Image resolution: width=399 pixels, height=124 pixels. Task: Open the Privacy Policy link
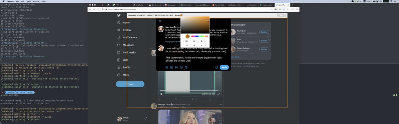[248, 63]
